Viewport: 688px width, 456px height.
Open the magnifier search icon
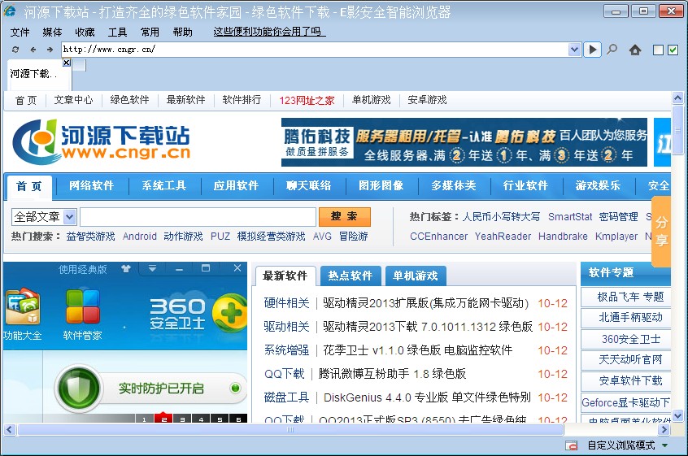[x=612, y=50]
